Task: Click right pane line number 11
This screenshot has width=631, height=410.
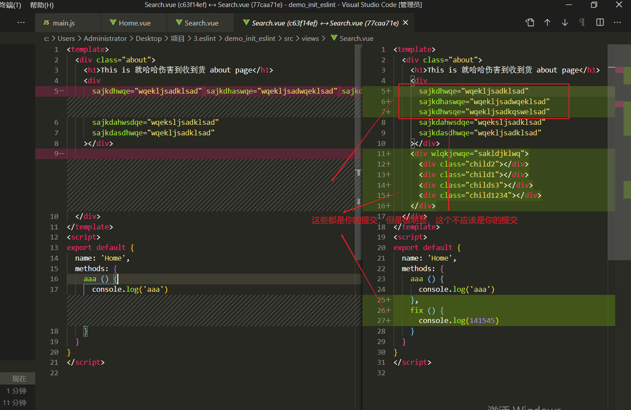Action: (381, 153)
